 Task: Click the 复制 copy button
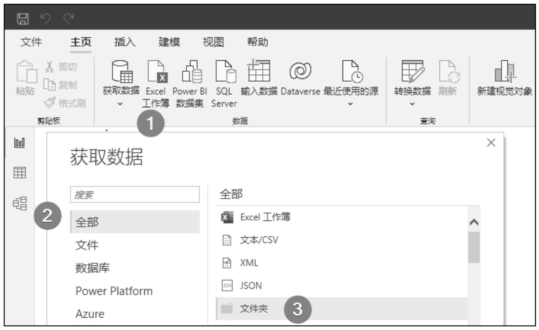(x=60, y=85)
